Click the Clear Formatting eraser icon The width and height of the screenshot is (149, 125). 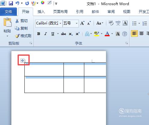tap(111, 23)
